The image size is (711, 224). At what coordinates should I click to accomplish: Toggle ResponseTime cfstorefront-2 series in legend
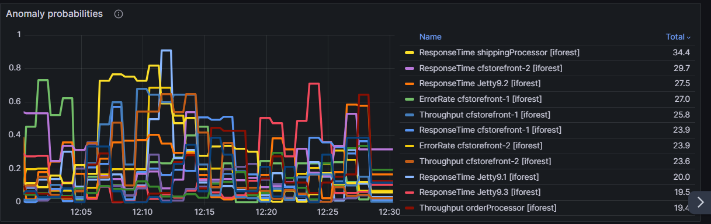(x=491, y=68)
